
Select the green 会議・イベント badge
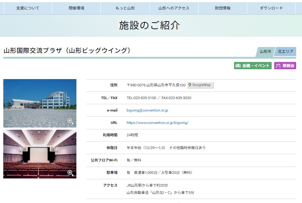click(x=253, y=66)
